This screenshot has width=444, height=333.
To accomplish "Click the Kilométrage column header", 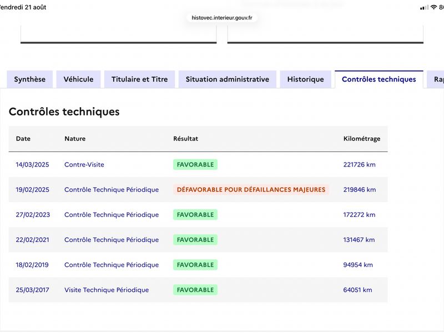I will tap(362, 138).
